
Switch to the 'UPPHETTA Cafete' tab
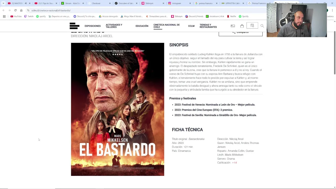tap(233, 3)
